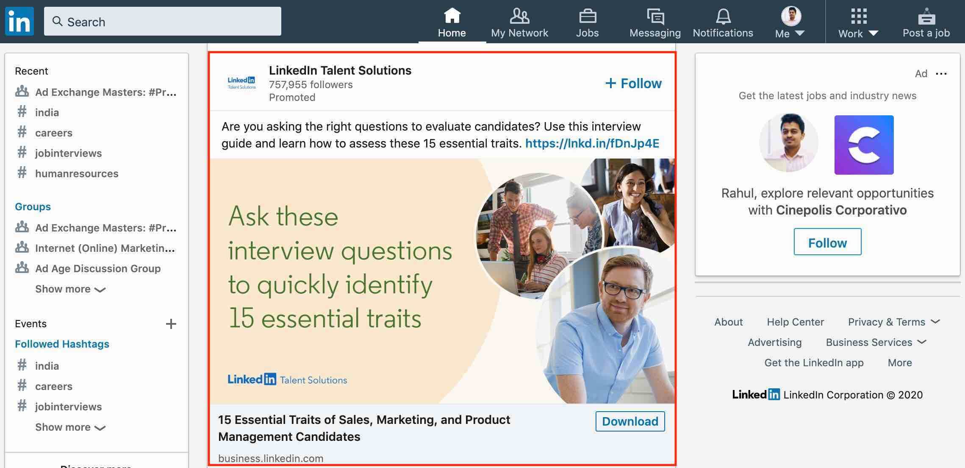Click Post a job
Viewport: 965px width, 468px height.
click(x=926, y=23)
